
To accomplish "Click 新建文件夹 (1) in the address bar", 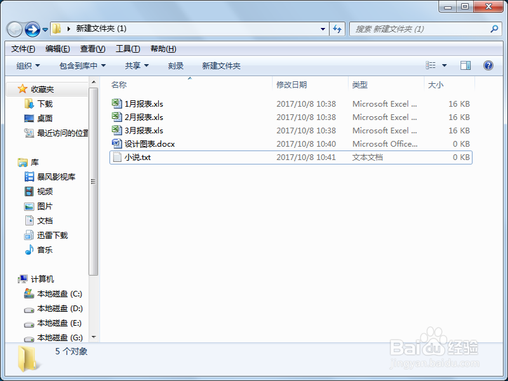I will tap(101, 29).
